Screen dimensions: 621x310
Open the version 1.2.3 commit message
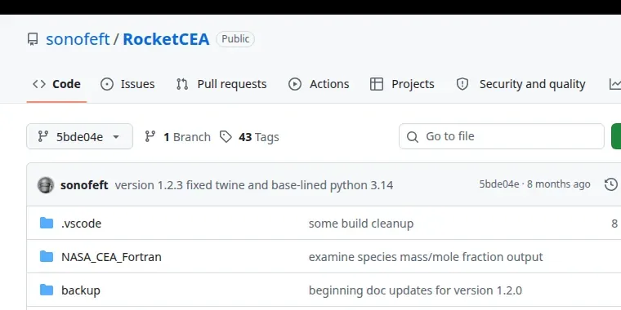254,185
